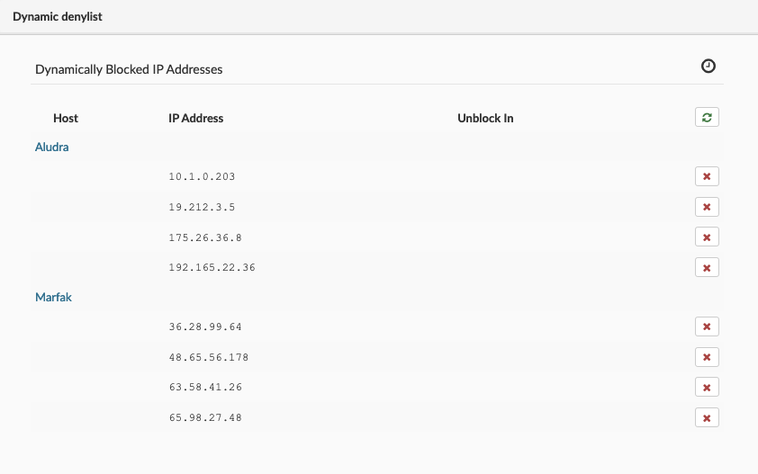758x474 pixels.
Task: Click the 65.98.27.48 address text
Action: [205, 417]
